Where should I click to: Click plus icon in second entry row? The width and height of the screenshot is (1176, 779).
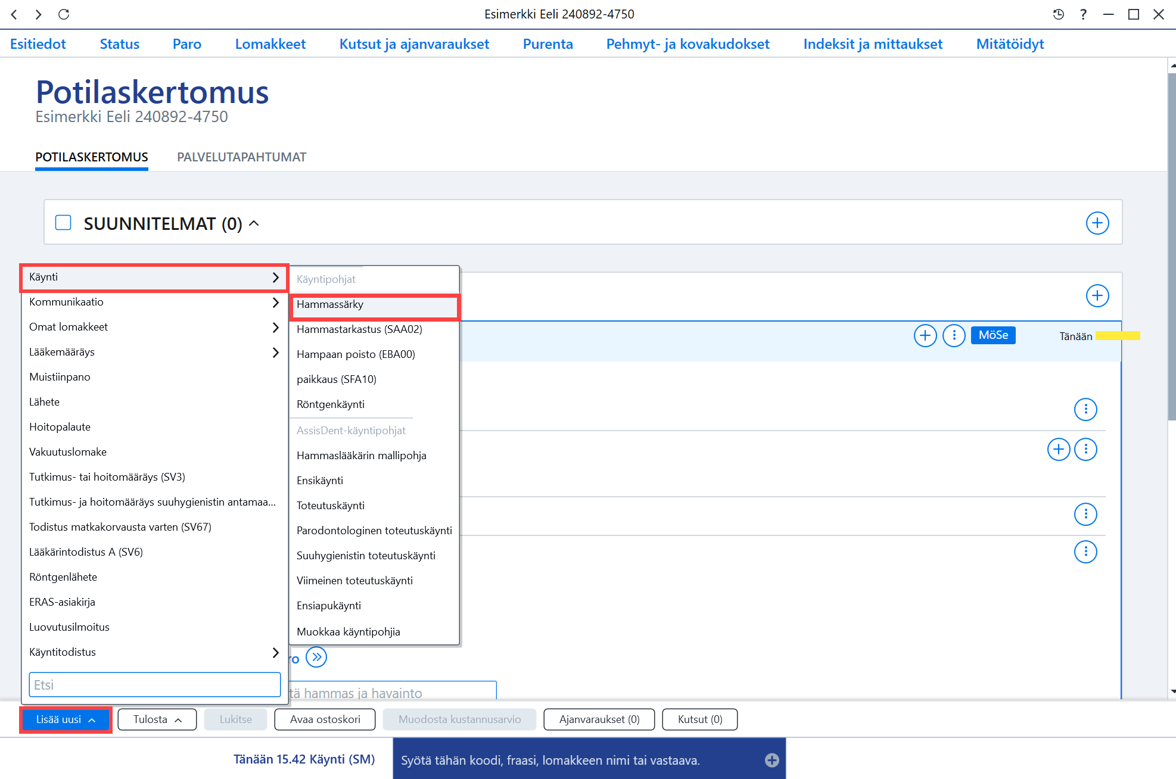click(1059, 449)
